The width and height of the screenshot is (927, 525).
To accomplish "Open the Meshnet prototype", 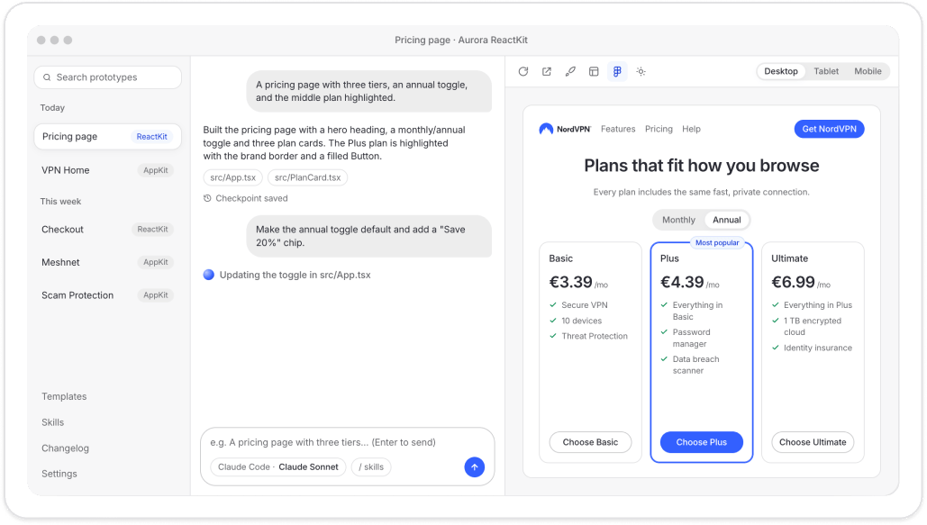I will click(x=107, y=263).
